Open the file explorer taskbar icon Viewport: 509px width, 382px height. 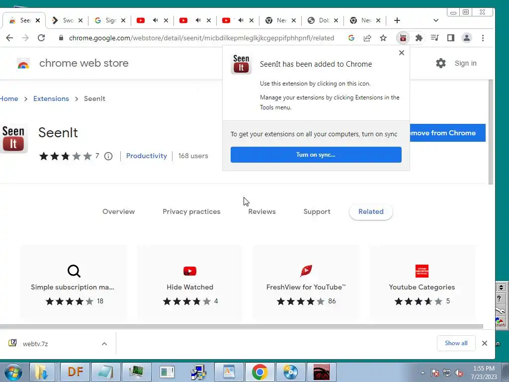[41, 372]
